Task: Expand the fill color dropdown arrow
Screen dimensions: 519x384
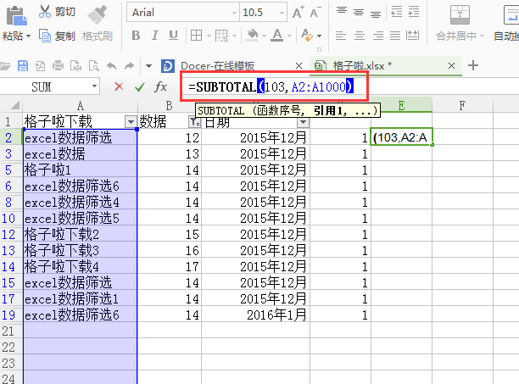Action: 264,36
